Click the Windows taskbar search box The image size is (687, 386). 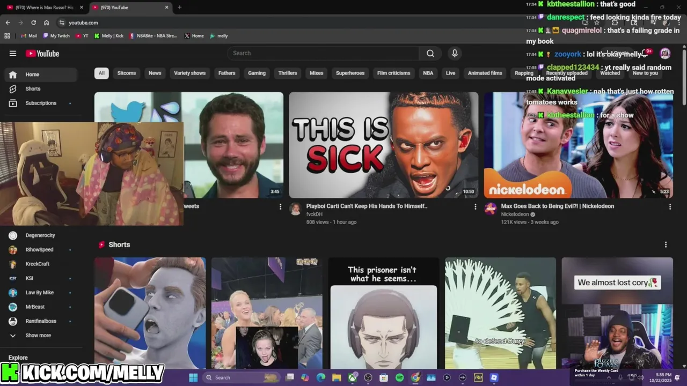click(x=240, y=377)
